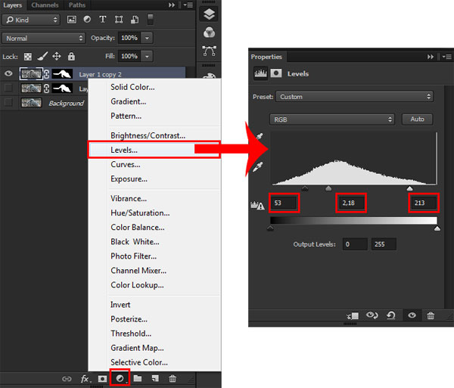Click reset to adjustment defaults icon

point(391,315)
